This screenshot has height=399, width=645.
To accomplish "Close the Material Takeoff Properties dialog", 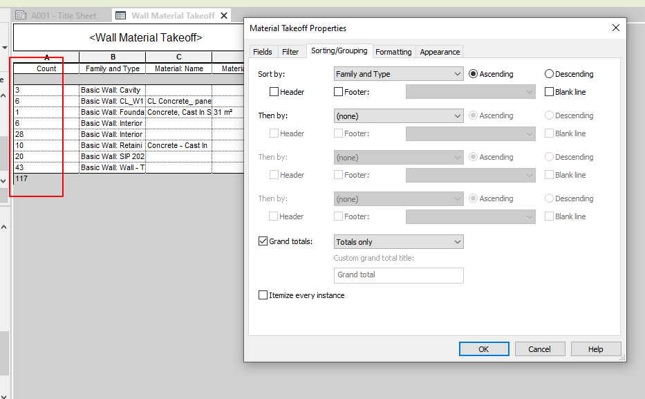I will [x=615, y=28].
